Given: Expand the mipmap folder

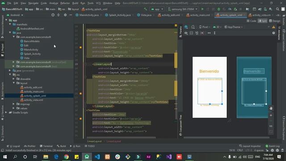Looking at the screenshot, I should pos(13,104).
